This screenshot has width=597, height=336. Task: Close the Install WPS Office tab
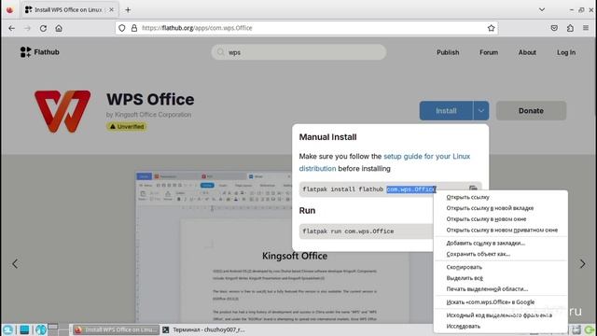click(111, 10)
